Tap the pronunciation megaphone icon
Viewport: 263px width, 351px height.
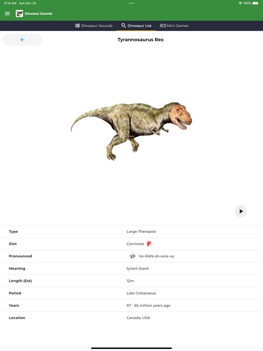[133, 256]
